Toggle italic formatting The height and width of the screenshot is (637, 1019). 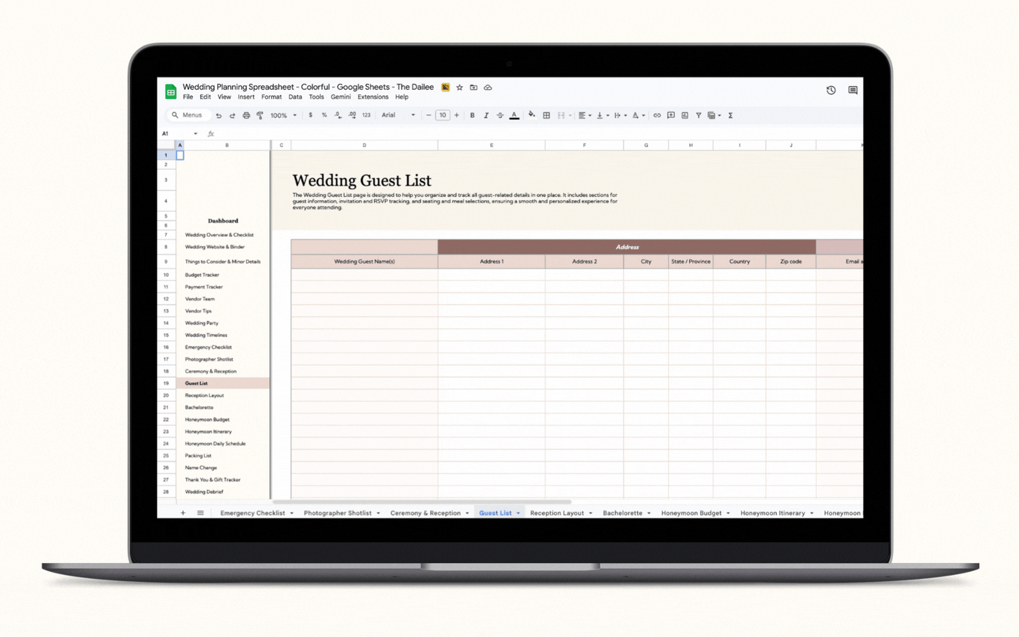pos(486,115)
